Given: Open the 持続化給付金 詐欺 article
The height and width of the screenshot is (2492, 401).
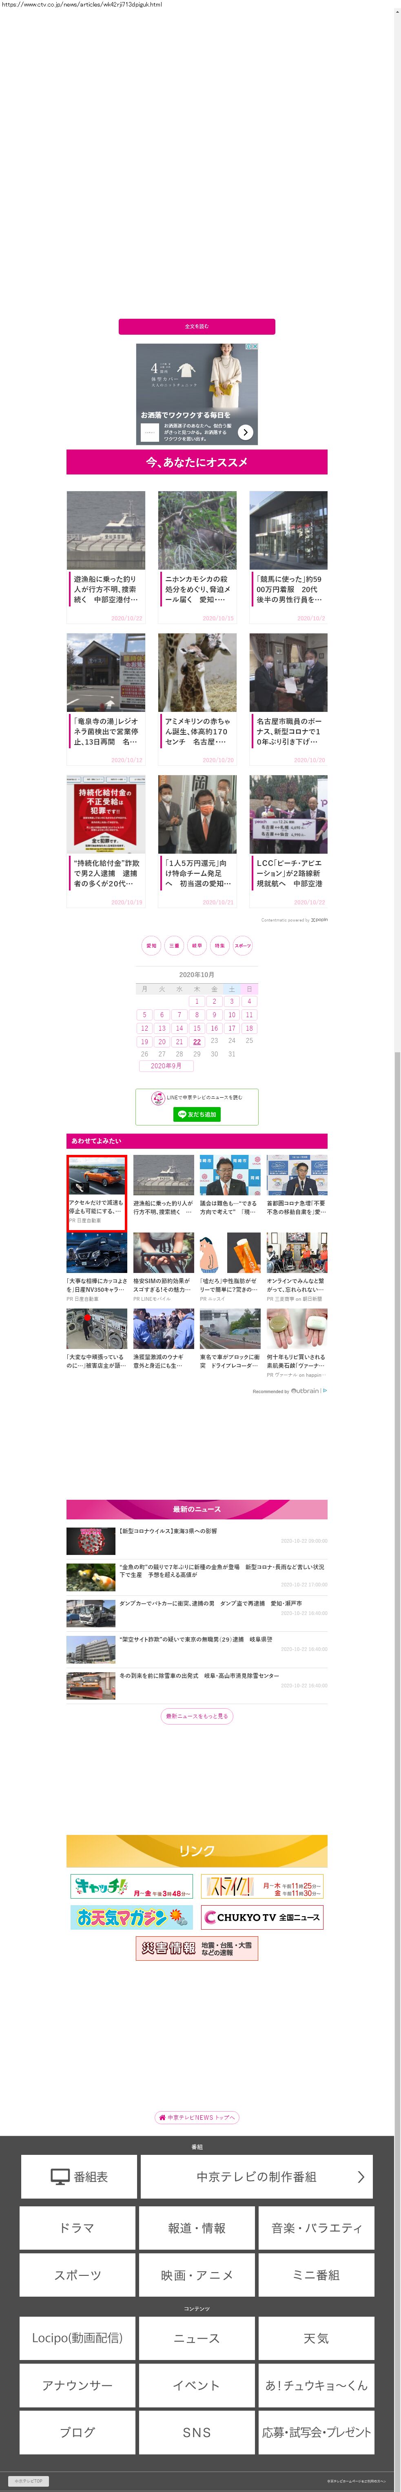Looking at the screenshot, I should click(x=106, y=841).
